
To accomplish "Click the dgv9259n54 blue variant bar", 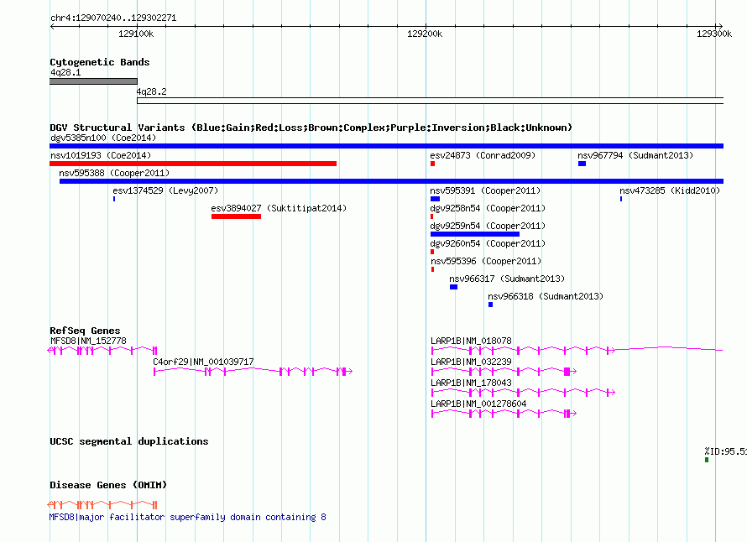I will (x=475, y=234).
